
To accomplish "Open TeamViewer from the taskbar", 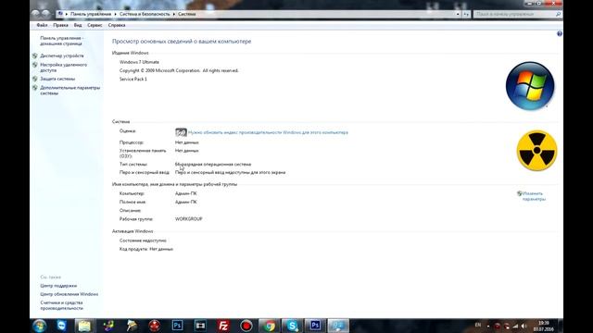I will [x=62, y=326].
